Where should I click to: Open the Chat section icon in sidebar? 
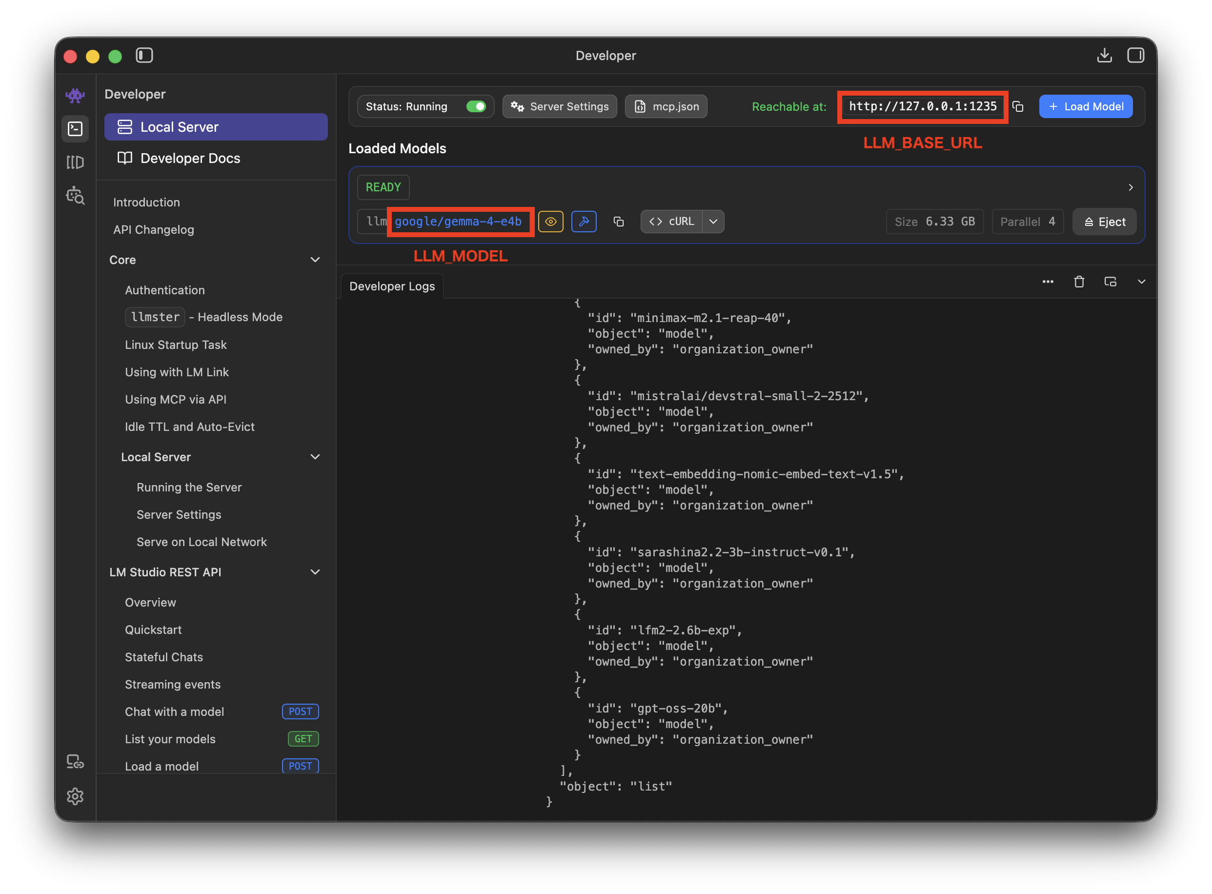click(75, 96)
